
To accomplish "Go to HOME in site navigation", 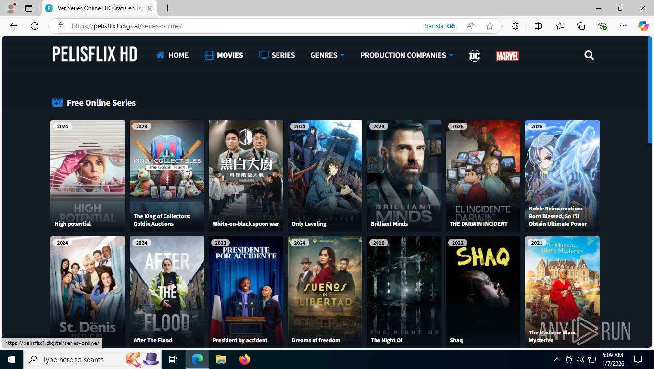I will point(172,55).
